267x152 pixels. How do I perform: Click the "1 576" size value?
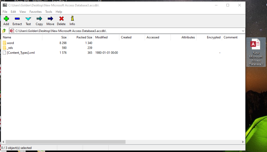point(63,53)
